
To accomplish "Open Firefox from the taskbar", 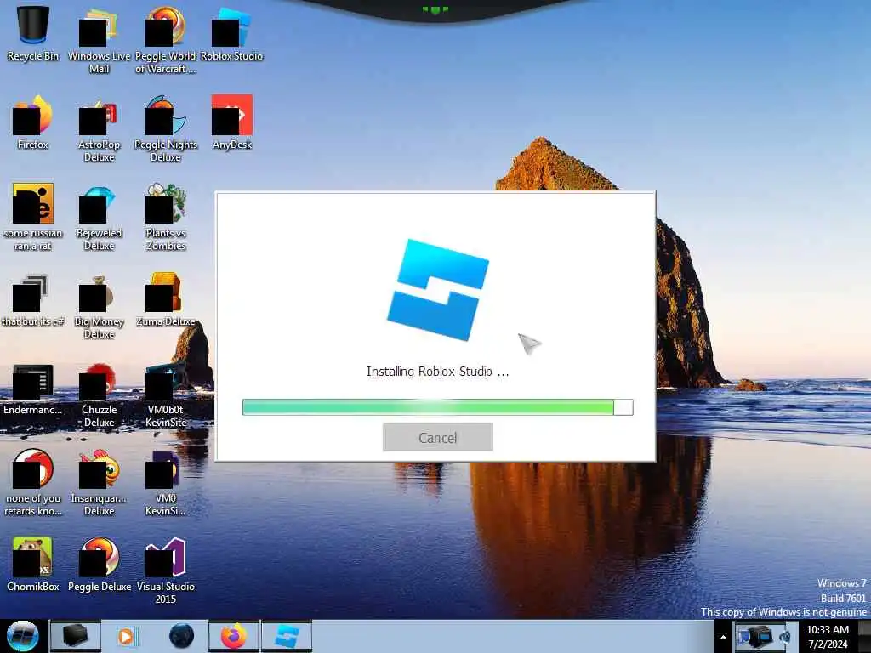I will click(233, 636).
